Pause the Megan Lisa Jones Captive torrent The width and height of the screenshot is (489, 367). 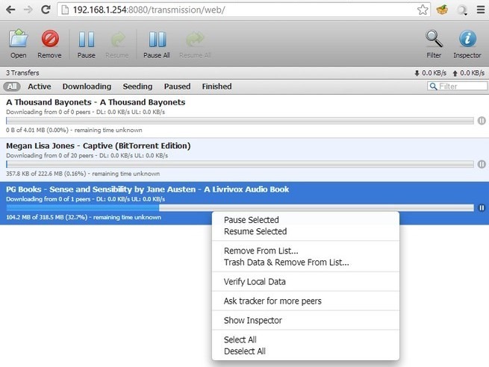click(482, 164)
